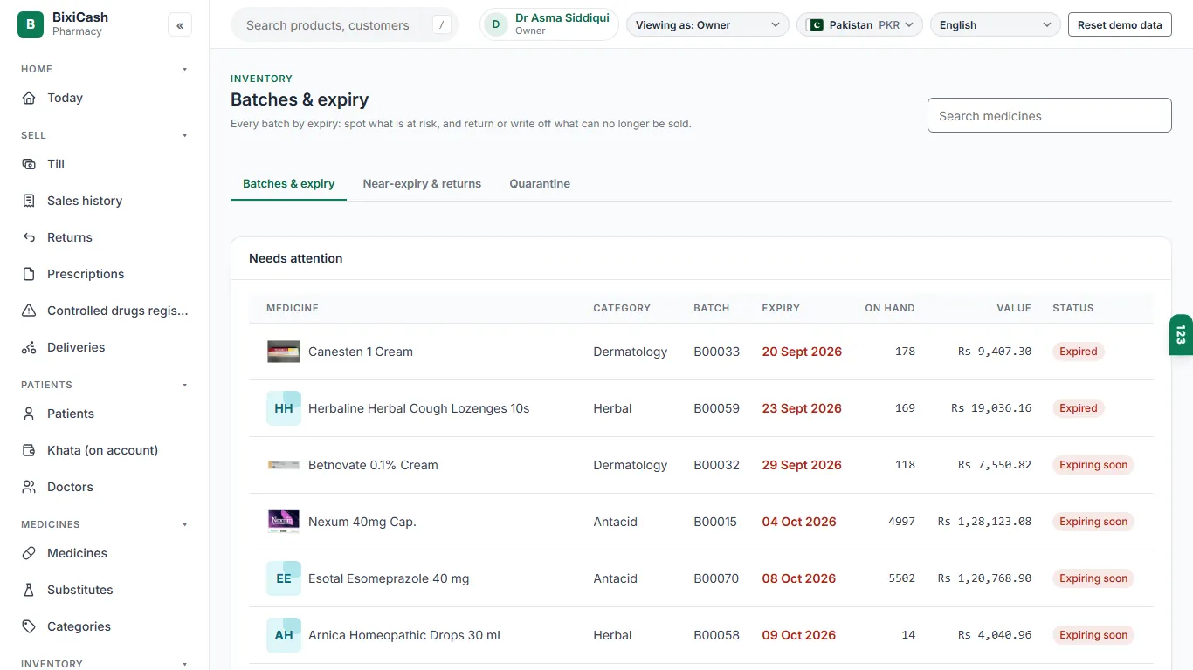Open the Doctors people icon
This screenshot has height=670, width=1193.
[x=29, y=487]
